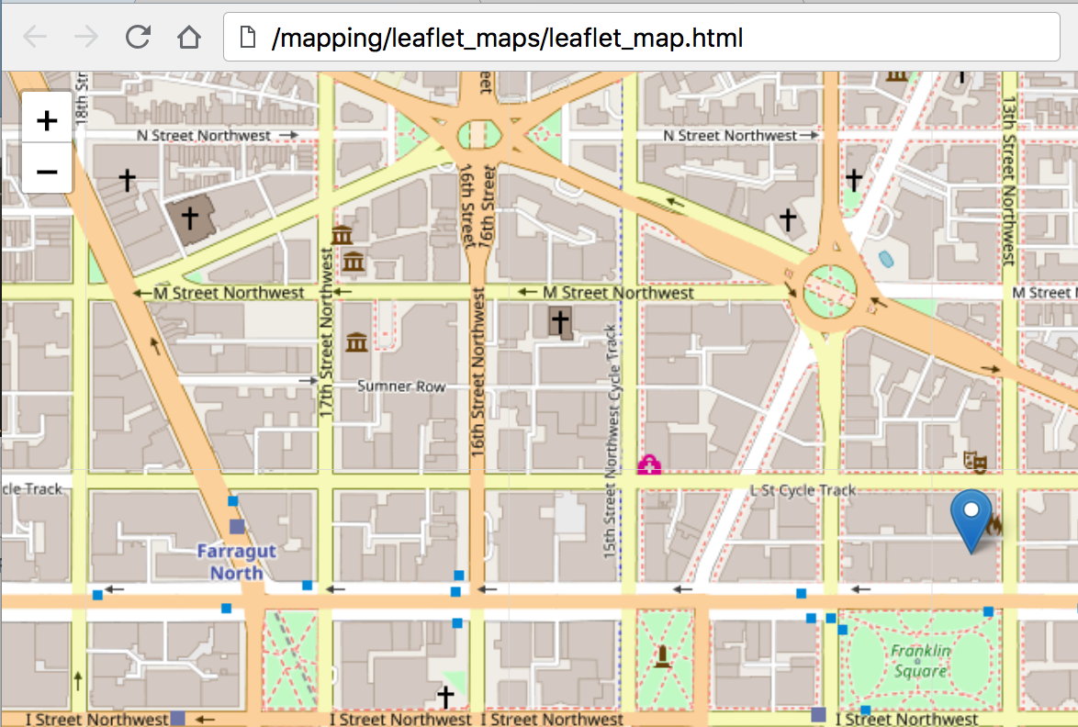Click the fire station flame icon
Viewport: 1078px width, 727px height.
click(x=994, y=525)
